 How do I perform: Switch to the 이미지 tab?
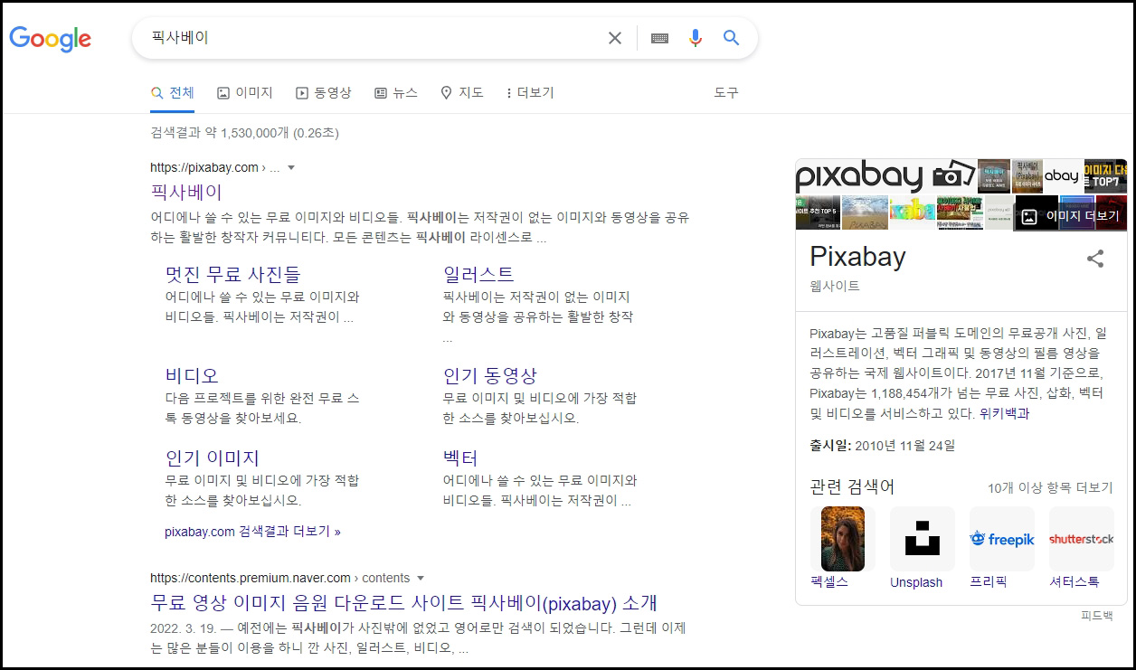point(244,92)
